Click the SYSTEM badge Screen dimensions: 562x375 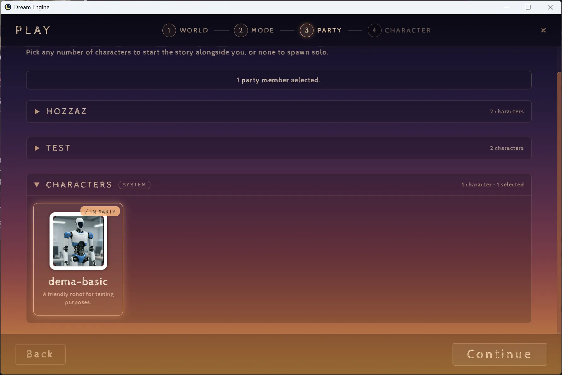134,185
